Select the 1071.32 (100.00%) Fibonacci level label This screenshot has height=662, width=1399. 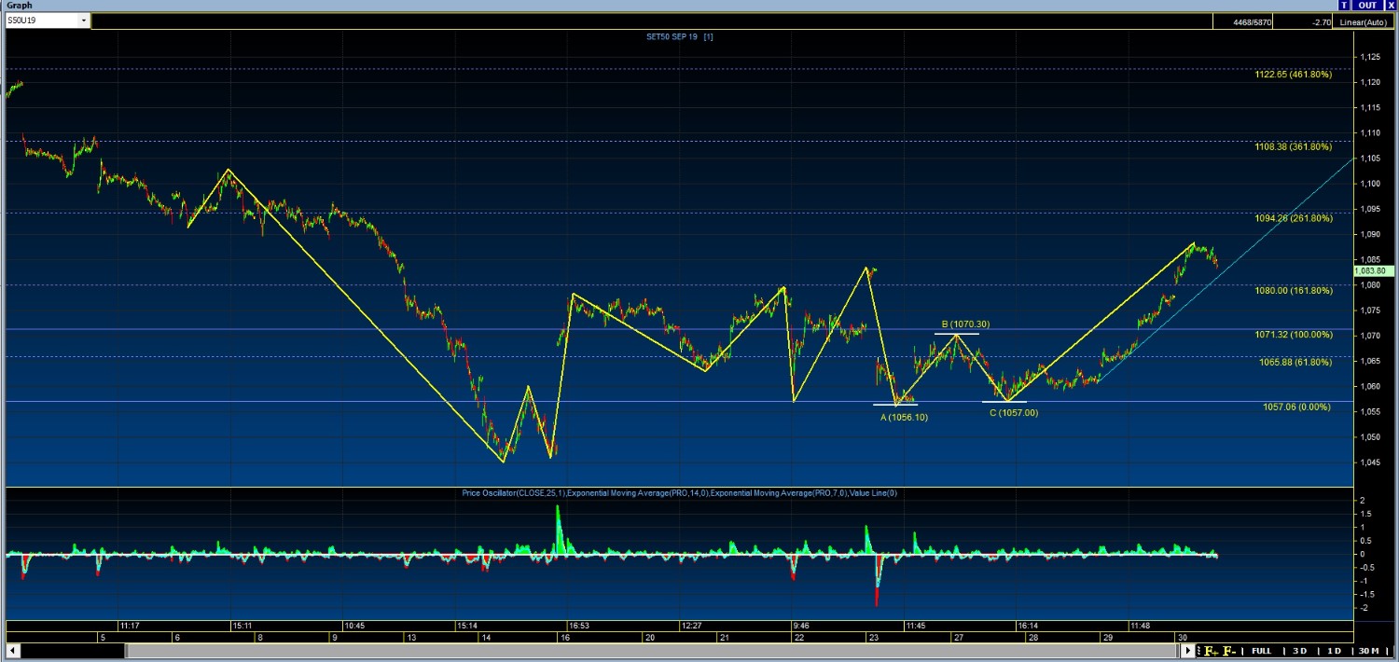click(x=1295, y=334)
